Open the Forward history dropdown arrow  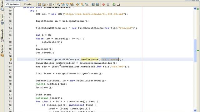(x=53, y=4)
